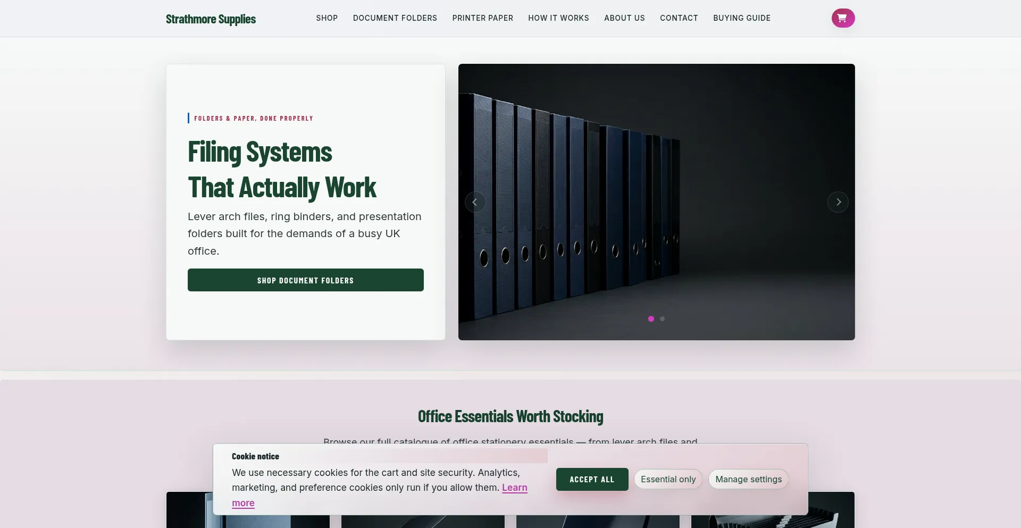This screenshot has height=528, width=1021.
Task: Click the Strathmore Supplies logo
Action: tap(211, 19)
